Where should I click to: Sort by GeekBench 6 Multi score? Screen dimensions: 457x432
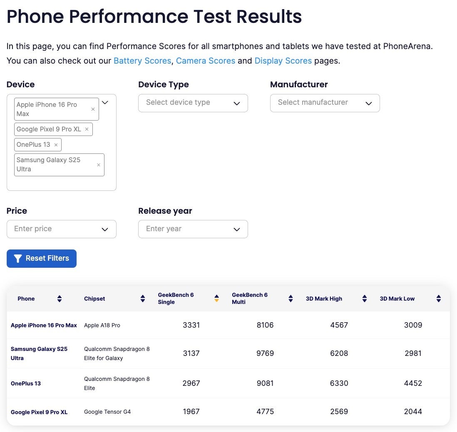291,299
